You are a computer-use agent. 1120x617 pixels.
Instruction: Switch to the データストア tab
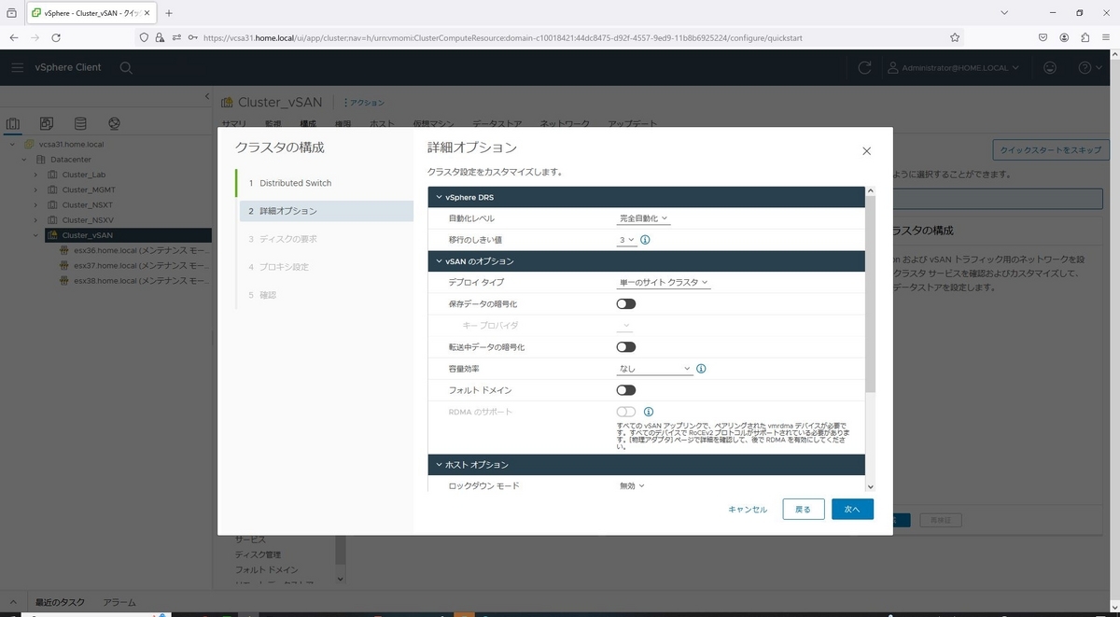pos(497,123)
